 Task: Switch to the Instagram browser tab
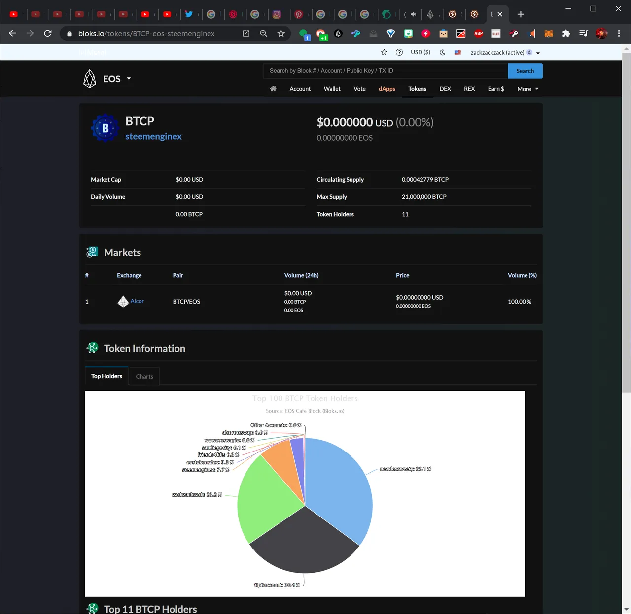(x=277, y=14)
